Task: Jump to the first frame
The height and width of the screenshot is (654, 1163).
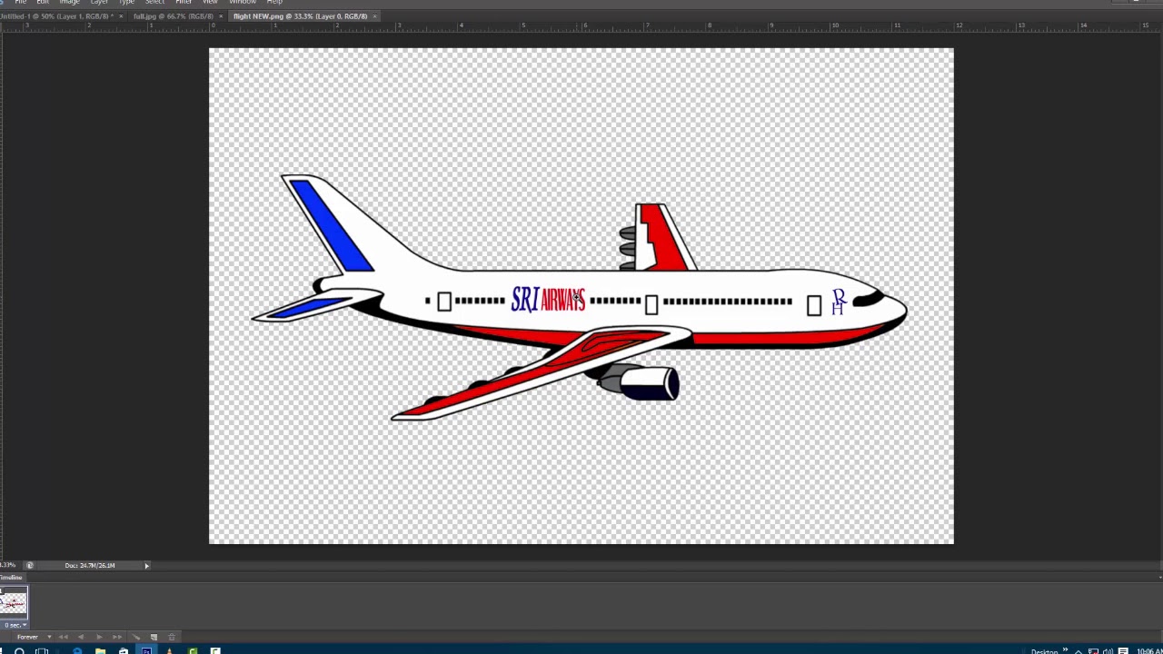Action: click(63, 637)
